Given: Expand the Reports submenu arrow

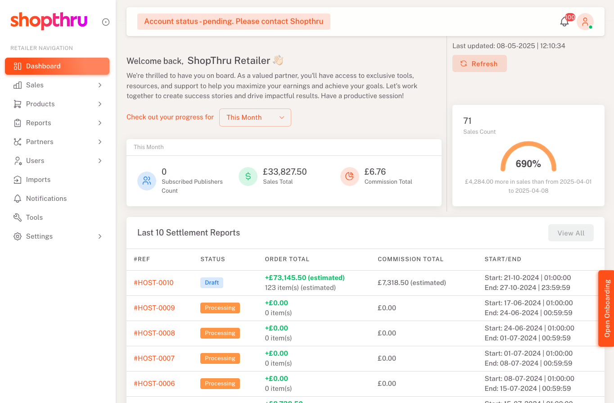Looking at the screenshot, I should [100, 123].
